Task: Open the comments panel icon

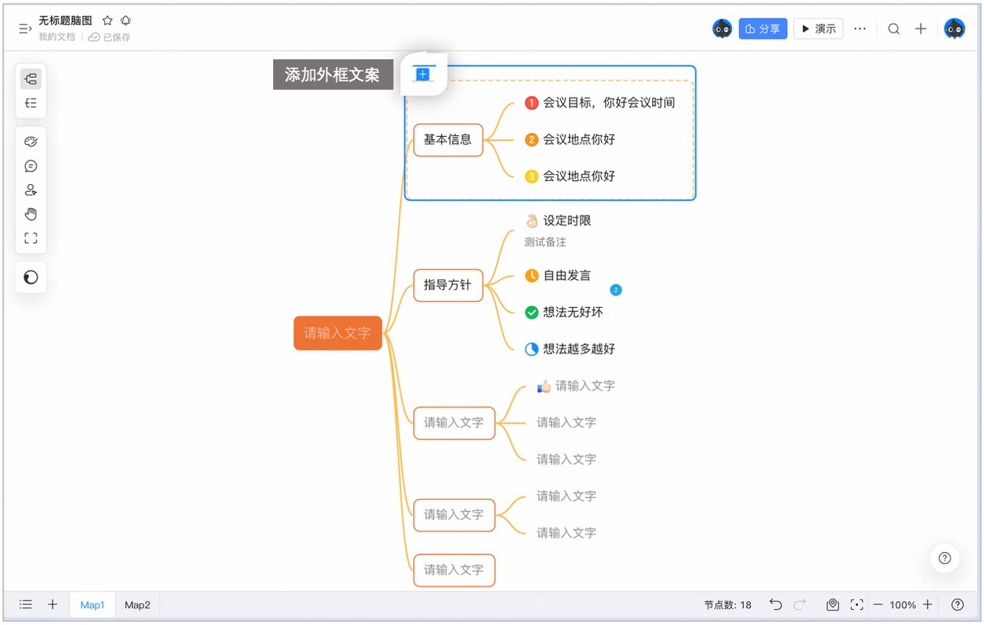Action: pos(30,166)
